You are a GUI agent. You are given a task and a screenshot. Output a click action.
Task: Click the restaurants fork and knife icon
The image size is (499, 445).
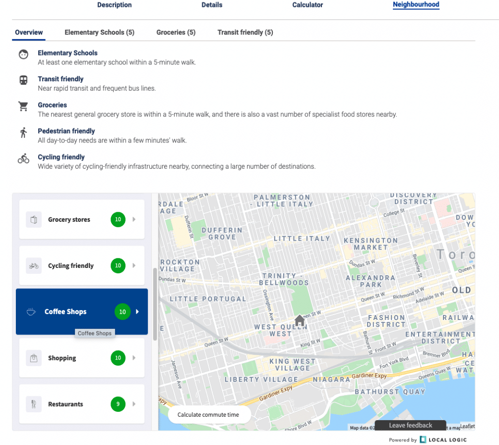[x=34, y=404]
